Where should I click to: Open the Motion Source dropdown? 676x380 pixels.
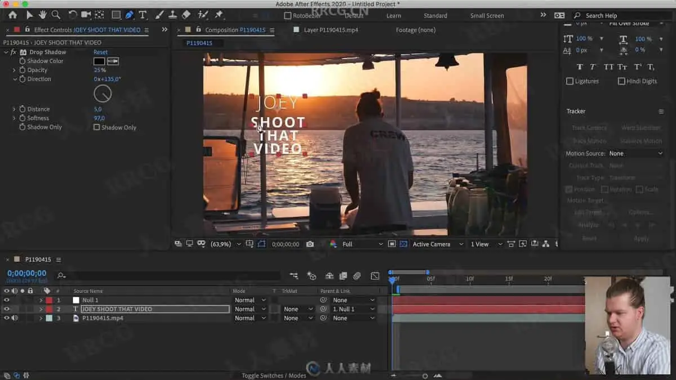coord(635,154)
